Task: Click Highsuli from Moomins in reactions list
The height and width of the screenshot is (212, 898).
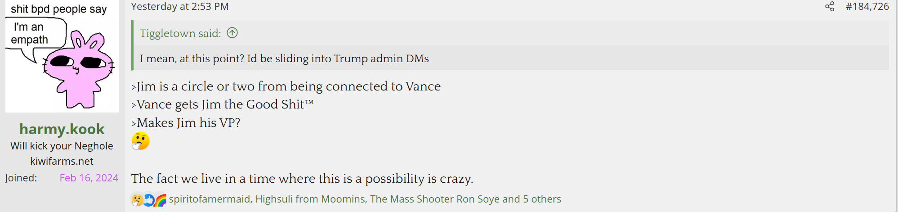Action: tap(310, 199)
